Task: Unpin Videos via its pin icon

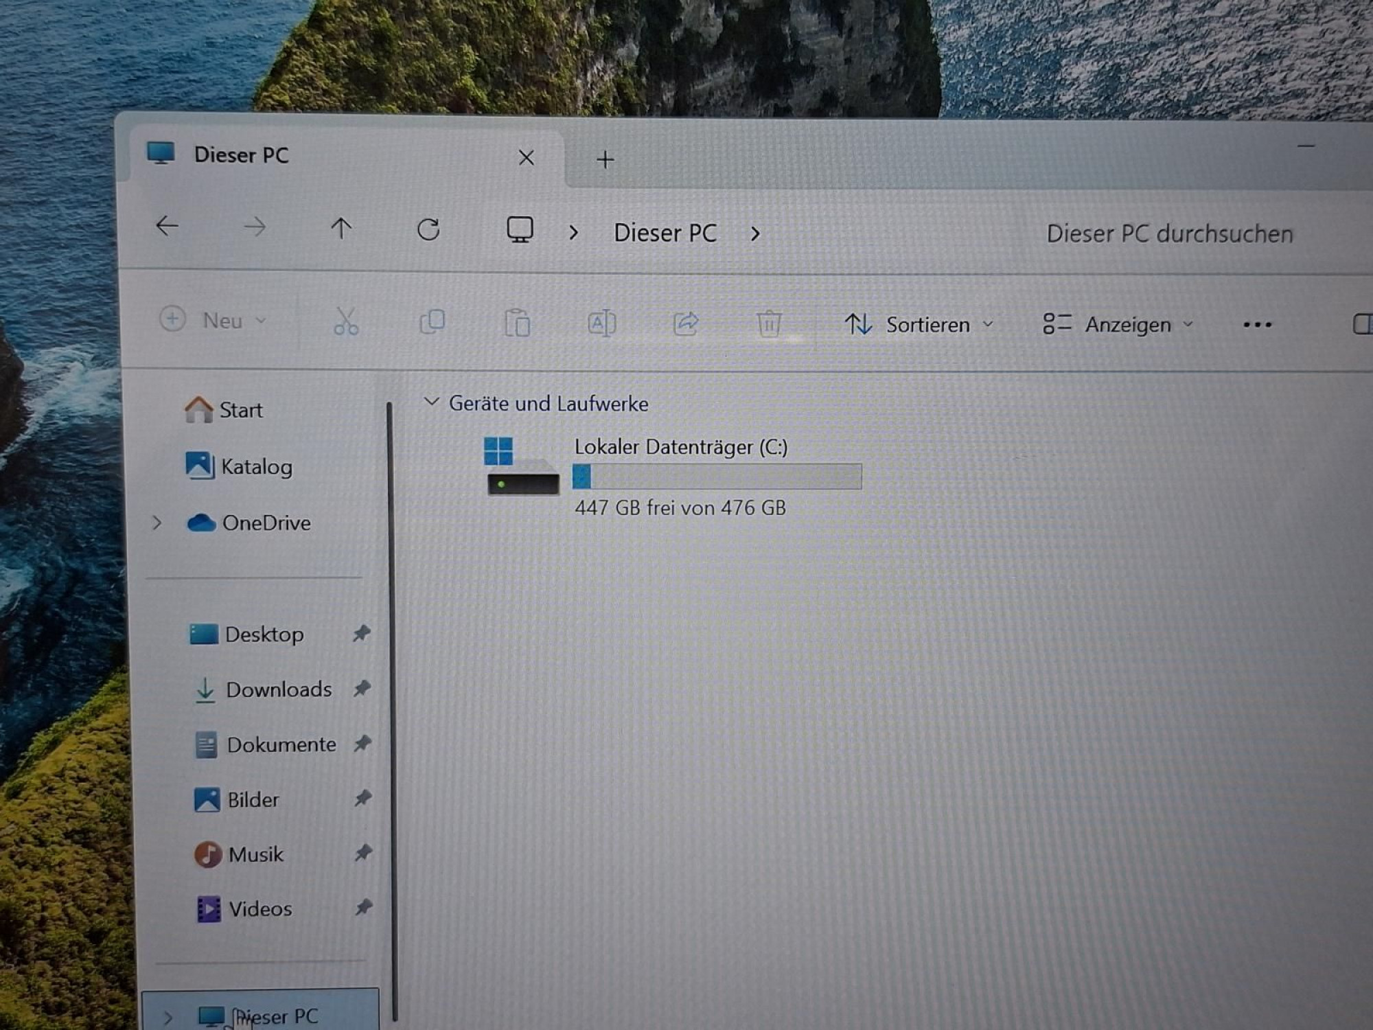Action: click(x=364, y=908)
